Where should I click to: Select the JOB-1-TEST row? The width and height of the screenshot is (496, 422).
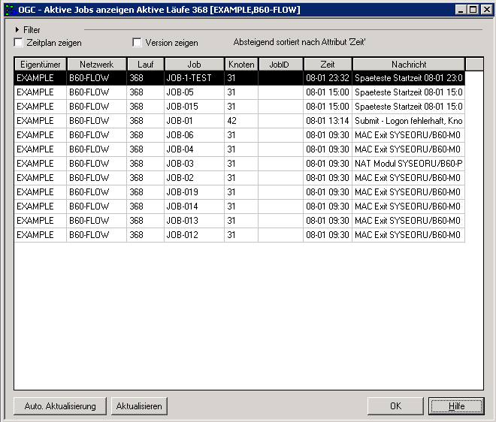[x=194, y=78]
